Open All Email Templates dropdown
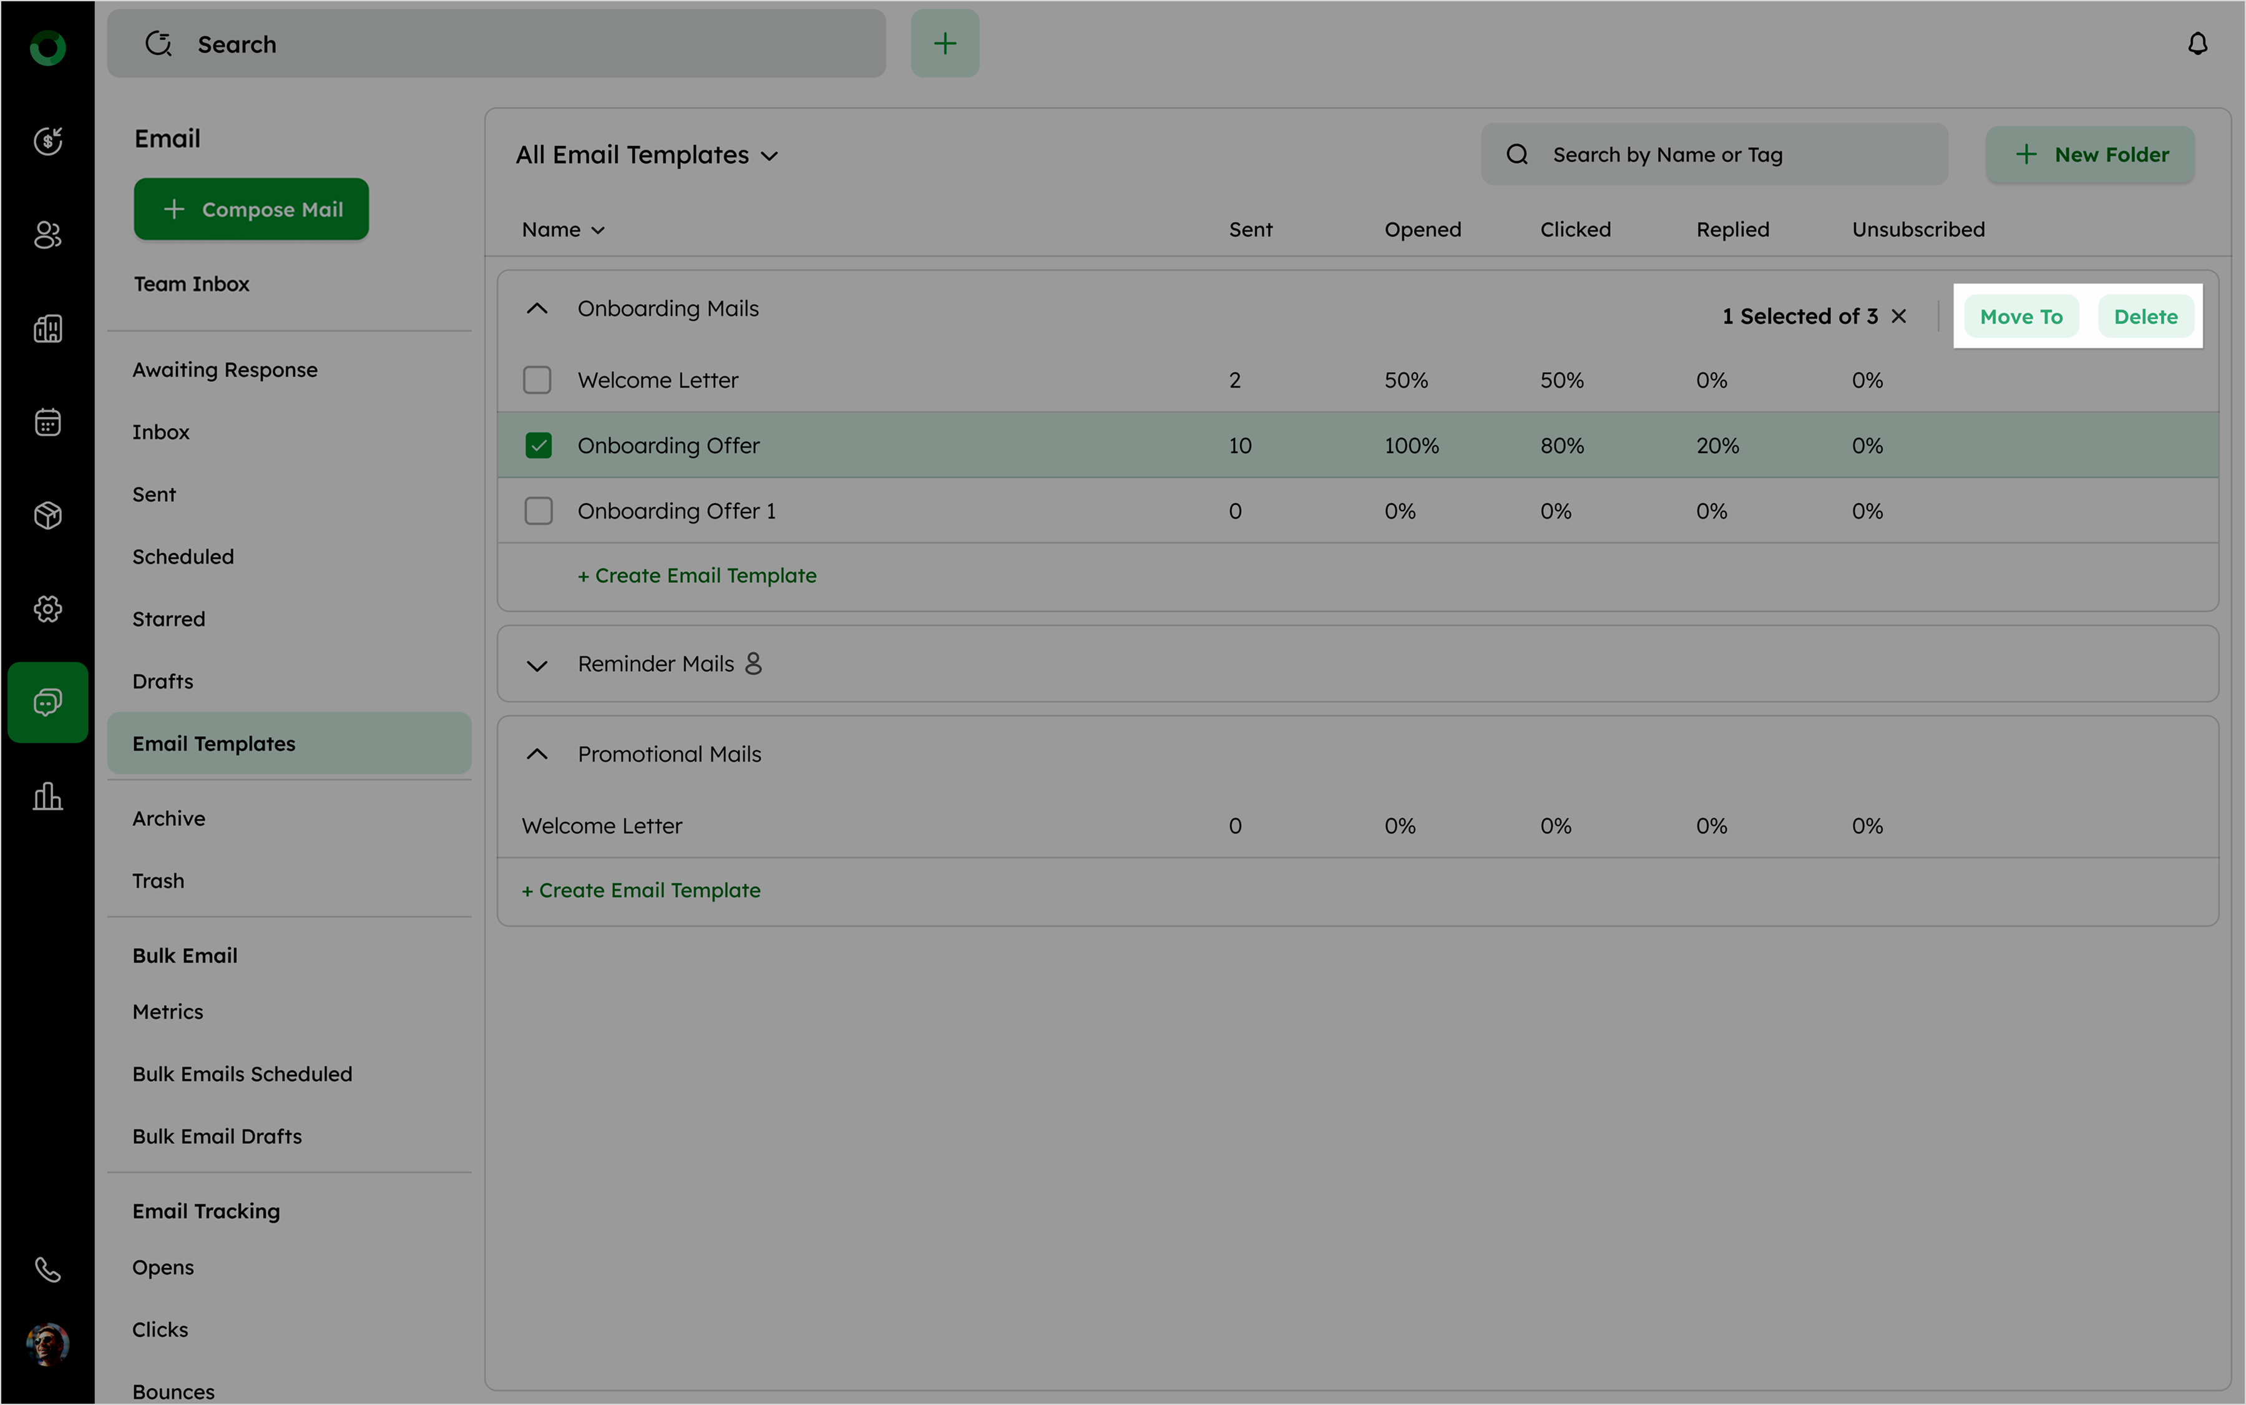 (x=647, y=155)
